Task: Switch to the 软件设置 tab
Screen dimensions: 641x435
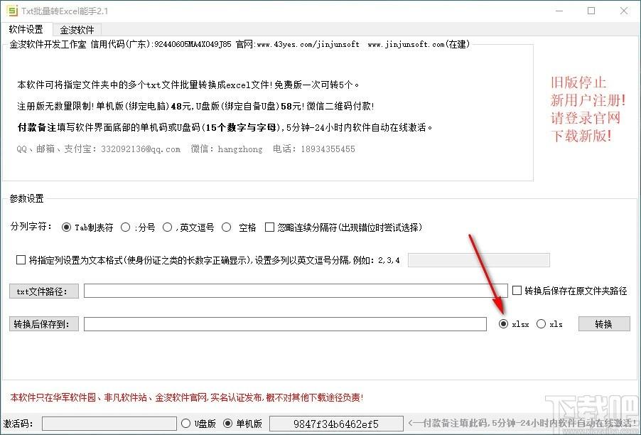Action: click(26, 29)
